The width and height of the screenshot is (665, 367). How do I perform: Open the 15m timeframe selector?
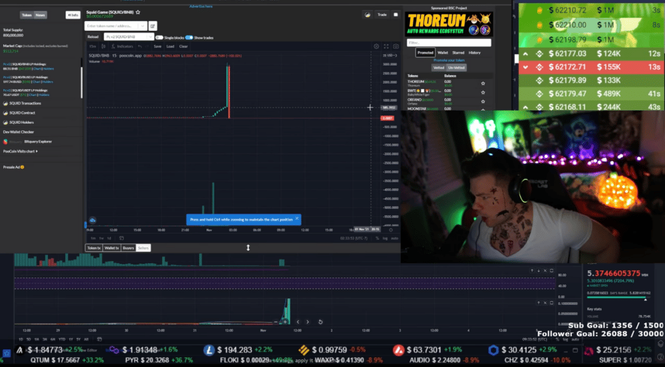coord(93,47)
